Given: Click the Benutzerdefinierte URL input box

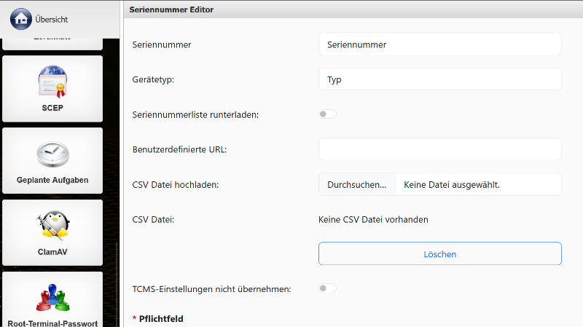Looking at the screenshot, I should coord(439,149).
